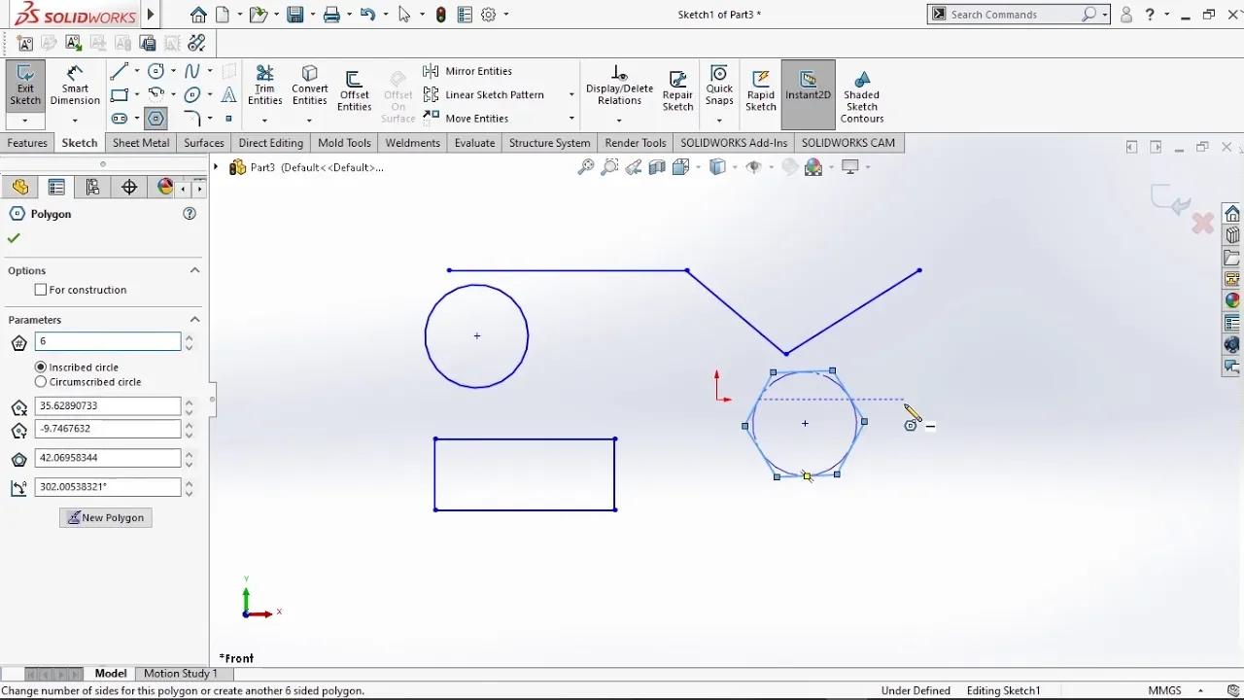Switch to the Sheet Metal tab

[x=141, y=143]
